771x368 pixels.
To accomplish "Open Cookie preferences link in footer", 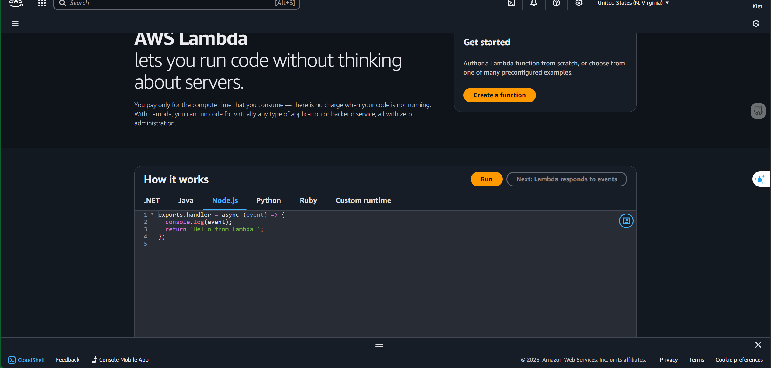I will pos(739,360).
